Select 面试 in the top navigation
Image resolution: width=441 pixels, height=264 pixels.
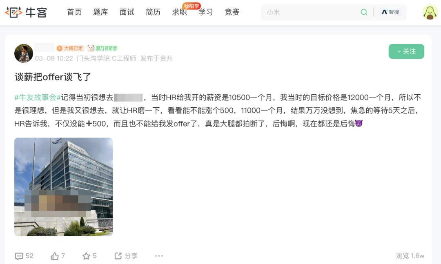[127, 12]
